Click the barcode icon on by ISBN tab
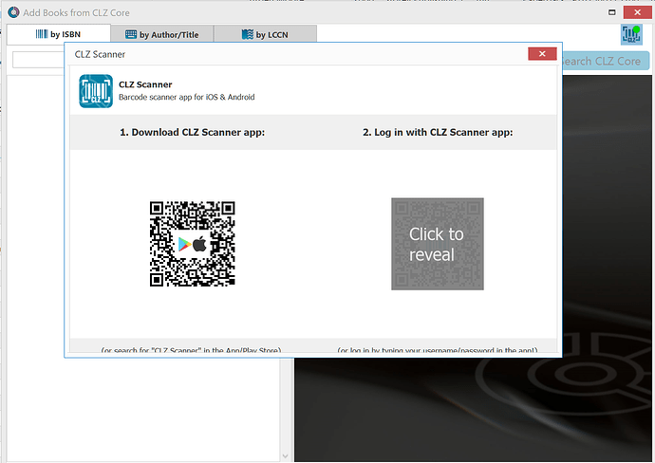This screenshot has height=463, width=655. coord(42,34)
